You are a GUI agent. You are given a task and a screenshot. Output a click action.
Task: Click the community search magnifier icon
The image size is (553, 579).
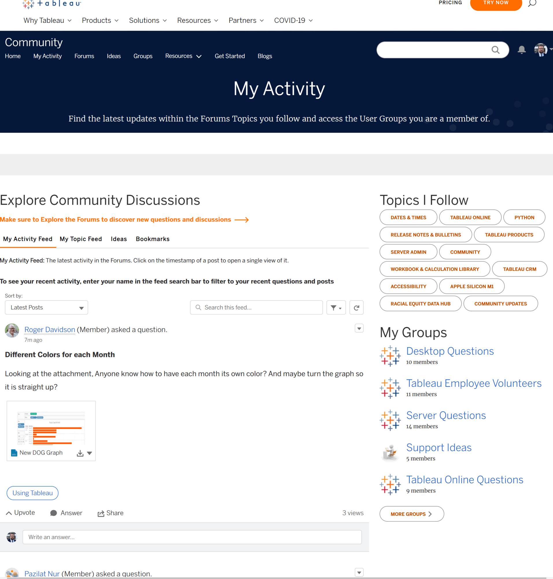click(x=496, y=50)
